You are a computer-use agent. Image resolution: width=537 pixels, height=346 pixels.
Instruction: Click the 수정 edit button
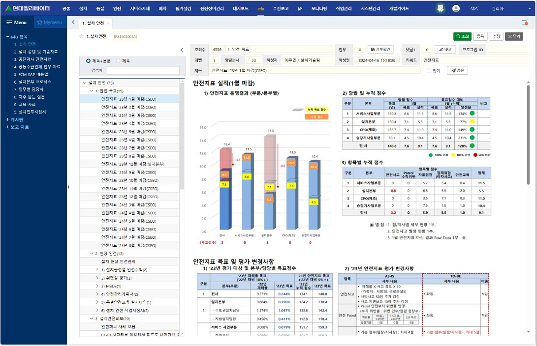[496, 36]
